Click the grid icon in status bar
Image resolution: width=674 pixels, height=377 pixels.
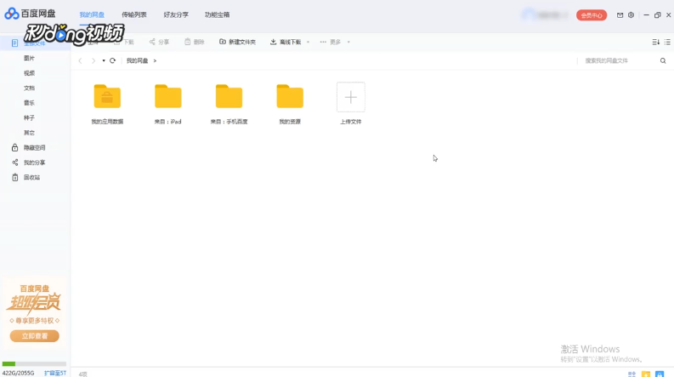click(x=632, y=374)
